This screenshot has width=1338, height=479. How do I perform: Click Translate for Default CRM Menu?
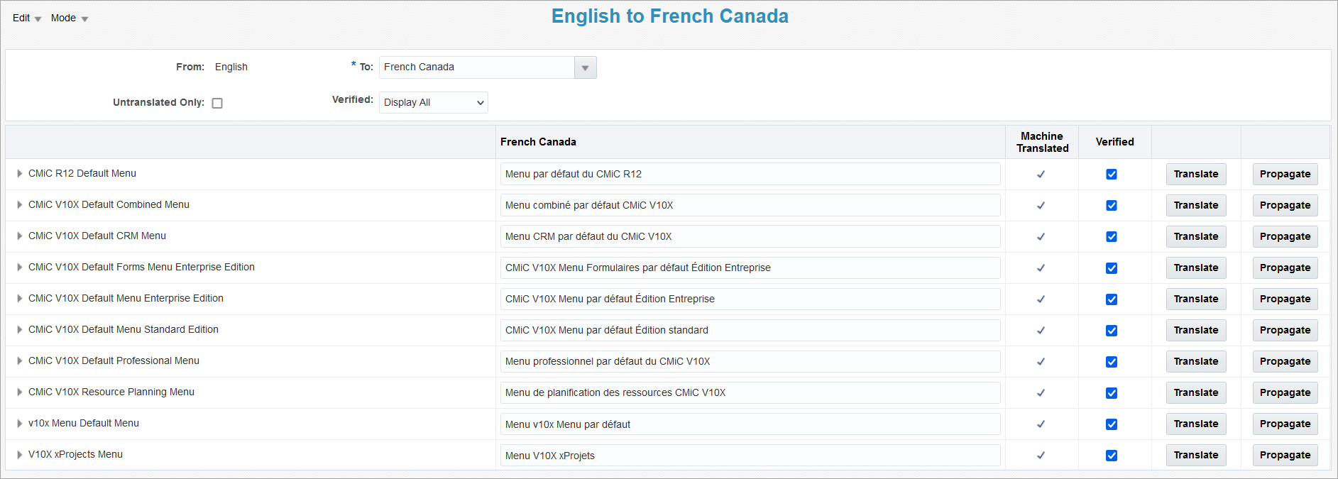(x=1196, y=236)
